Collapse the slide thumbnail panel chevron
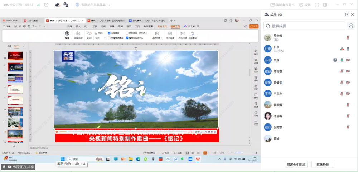 tap(24, 46)
